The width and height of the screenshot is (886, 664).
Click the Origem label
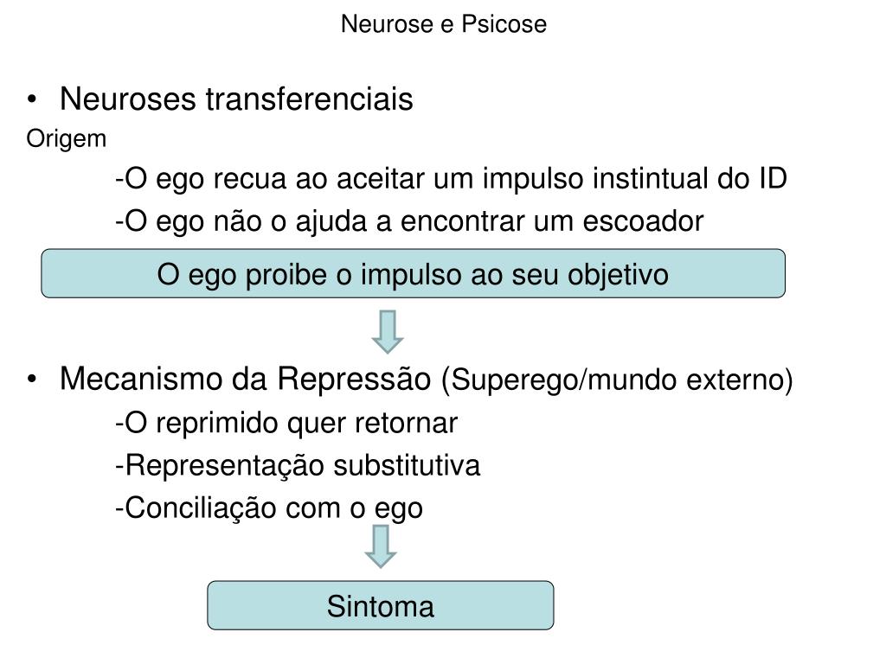[66, 139]
